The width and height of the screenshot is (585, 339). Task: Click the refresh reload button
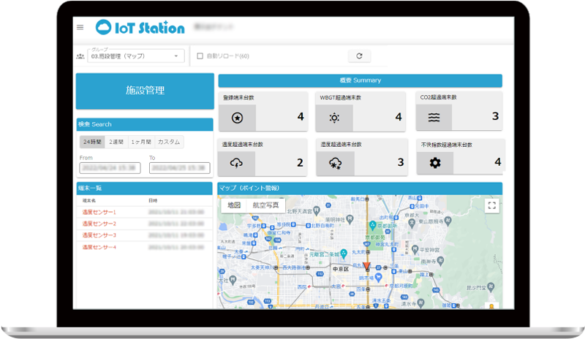[359, 56]
